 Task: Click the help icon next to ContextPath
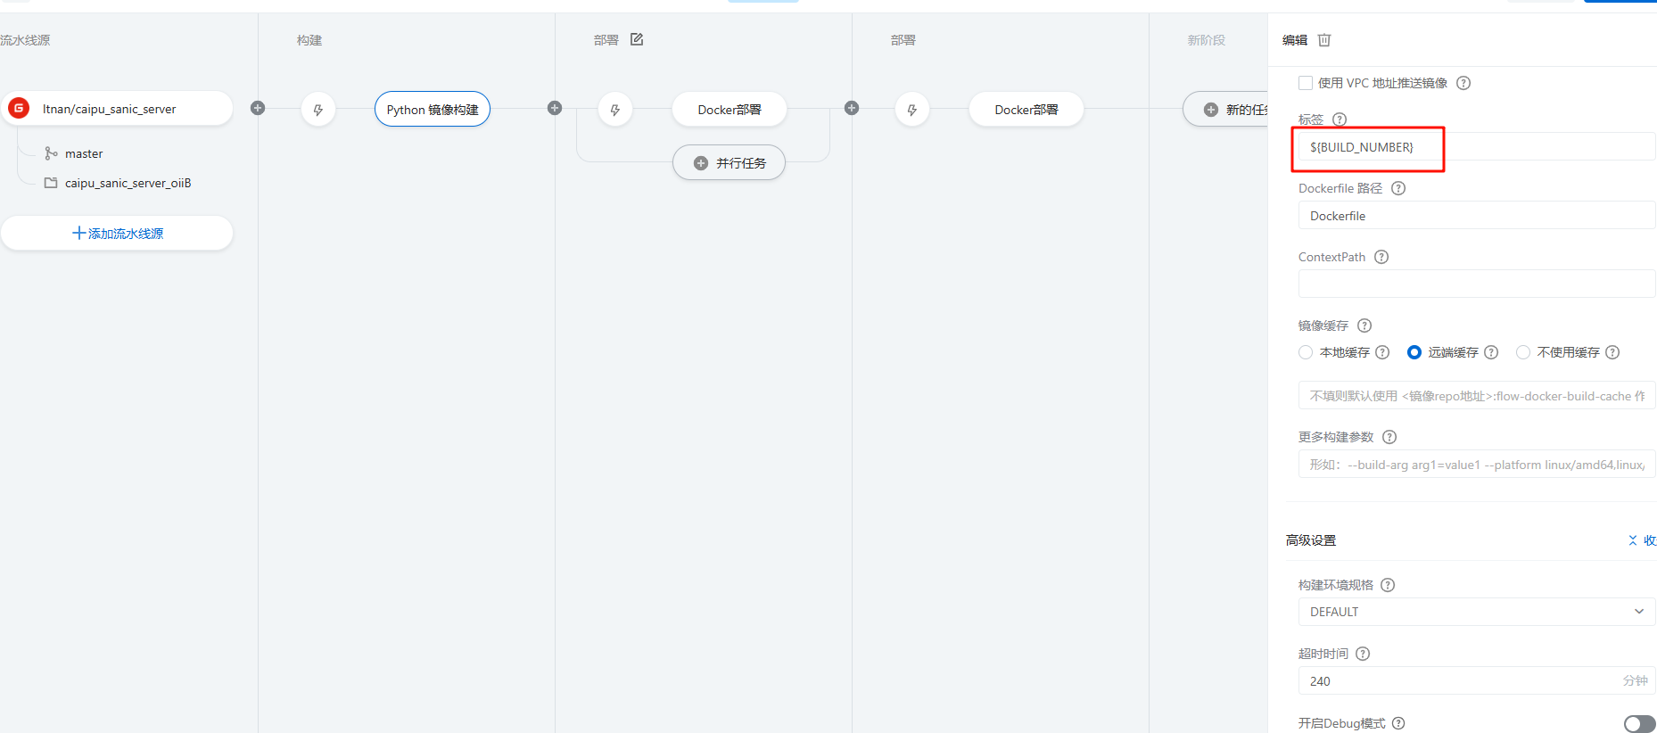pos(1381,257)
